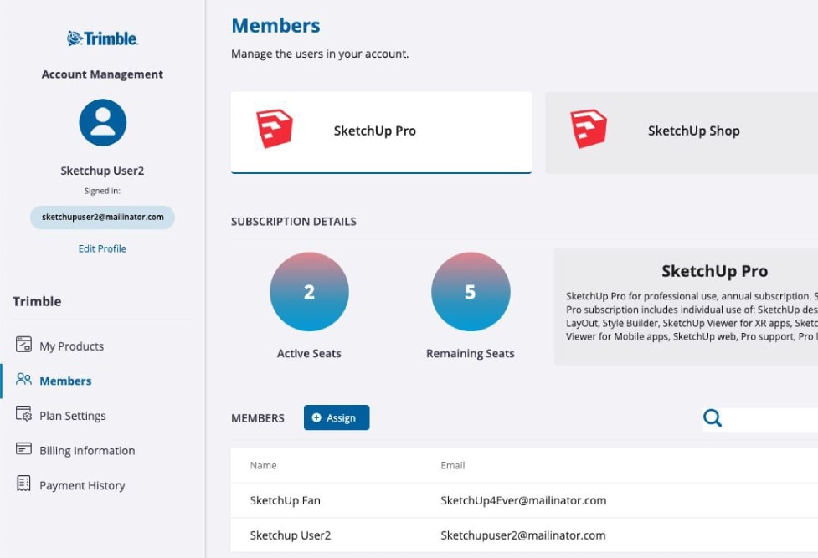Viewport: 818px width, 558px height.
Task: Click the Trimble logo
Action: click(102, 38)
